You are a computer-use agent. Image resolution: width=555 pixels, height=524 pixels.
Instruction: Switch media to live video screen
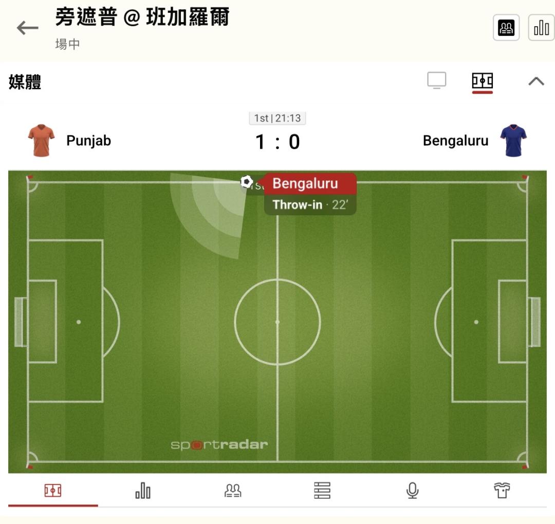[x=437, y=81]
